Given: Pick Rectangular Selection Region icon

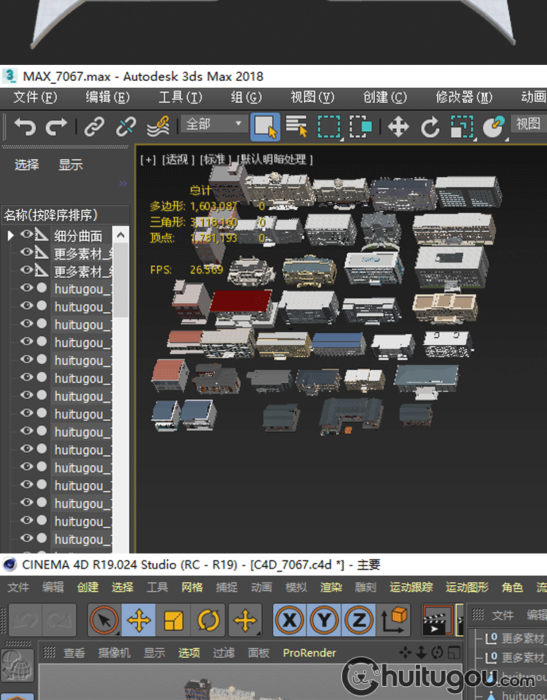Looking at the screenshot, I should 329,127.
